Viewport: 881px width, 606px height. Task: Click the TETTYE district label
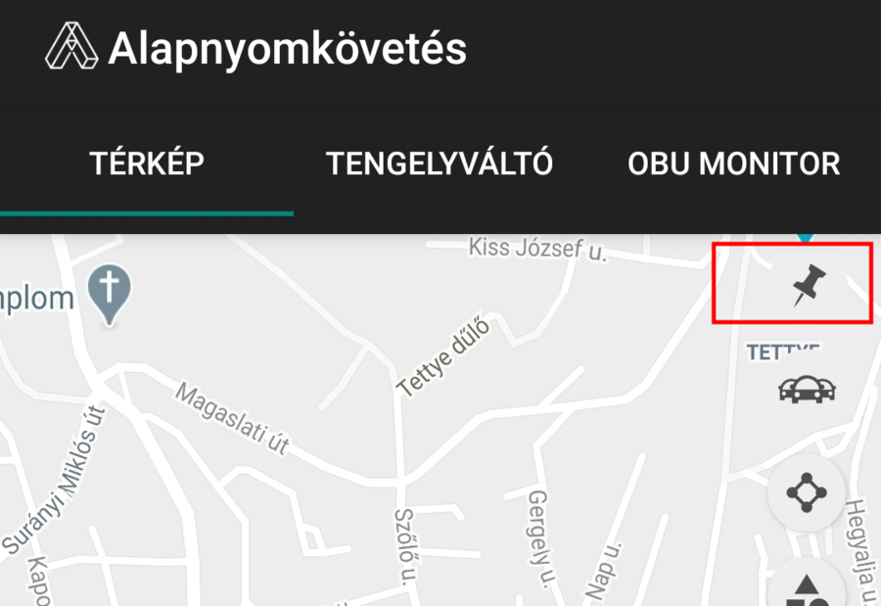coord(783,351)
